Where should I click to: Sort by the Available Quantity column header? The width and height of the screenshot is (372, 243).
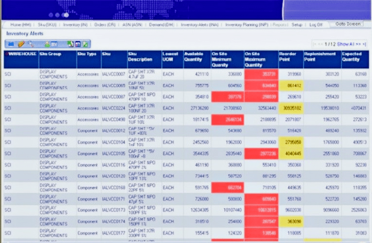(196, 59)
